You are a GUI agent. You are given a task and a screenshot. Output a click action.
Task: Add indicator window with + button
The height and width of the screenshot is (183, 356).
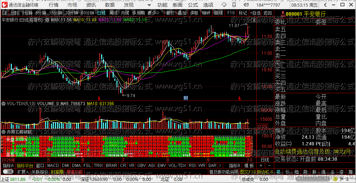coord(261,166)
